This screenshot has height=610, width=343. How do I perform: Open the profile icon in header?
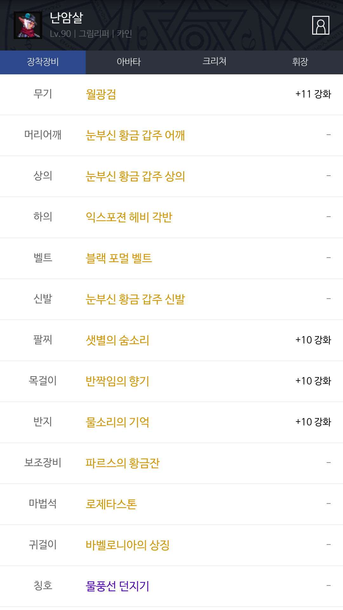click(x=320, y=25)
